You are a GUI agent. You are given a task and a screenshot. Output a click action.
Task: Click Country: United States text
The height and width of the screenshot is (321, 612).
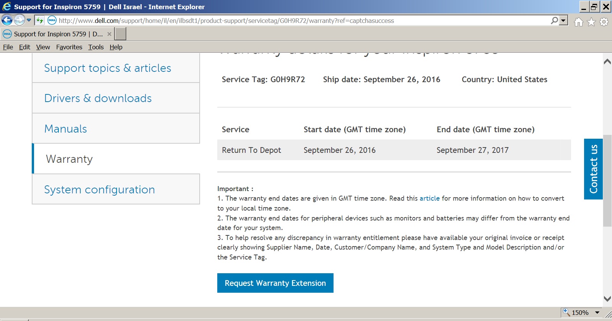tap(505, 79)
